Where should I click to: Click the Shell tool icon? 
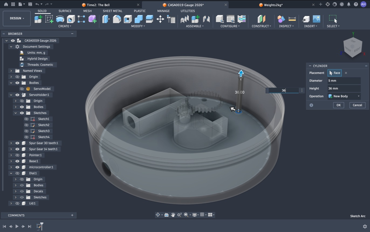128,19
